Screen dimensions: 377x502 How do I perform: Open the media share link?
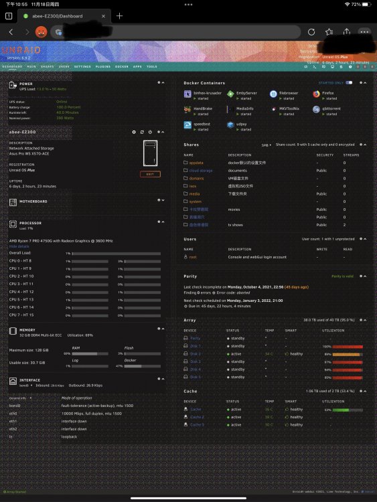194,193
